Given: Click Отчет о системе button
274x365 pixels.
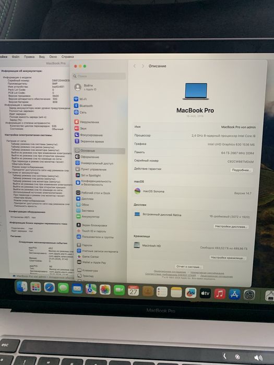Looking at the screenshot, I should (x=188, y=266).
